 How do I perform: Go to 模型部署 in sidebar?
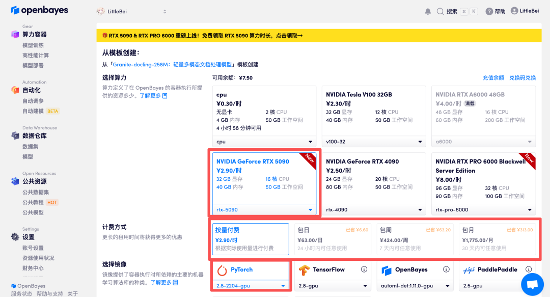pyautogui.click(x=33, y=65)
